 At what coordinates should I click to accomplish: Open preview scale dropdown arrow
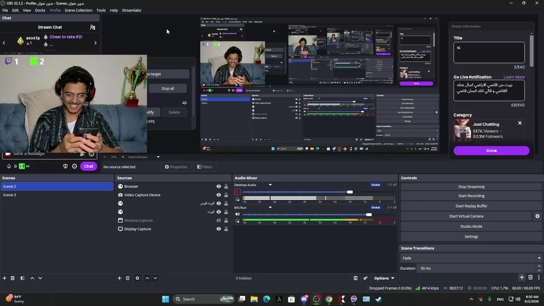click(158, 157)
